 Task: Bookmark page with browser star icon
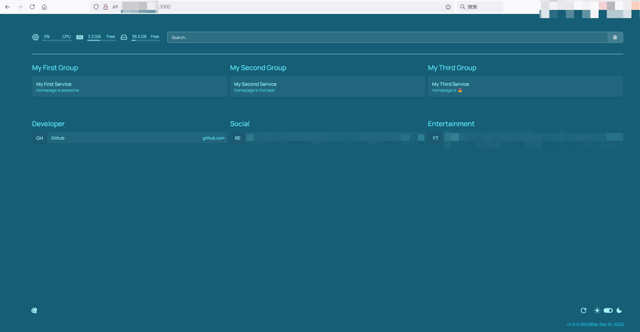pos(448,7)
